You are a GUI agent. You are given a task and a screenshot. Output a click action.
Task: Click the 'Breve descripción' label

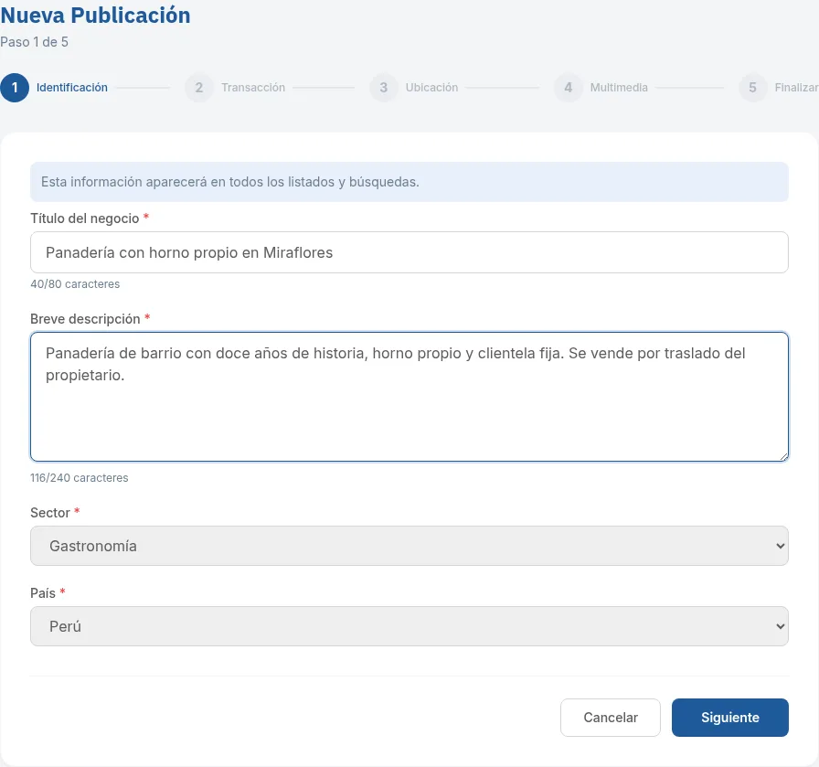(x=85, y=319)
